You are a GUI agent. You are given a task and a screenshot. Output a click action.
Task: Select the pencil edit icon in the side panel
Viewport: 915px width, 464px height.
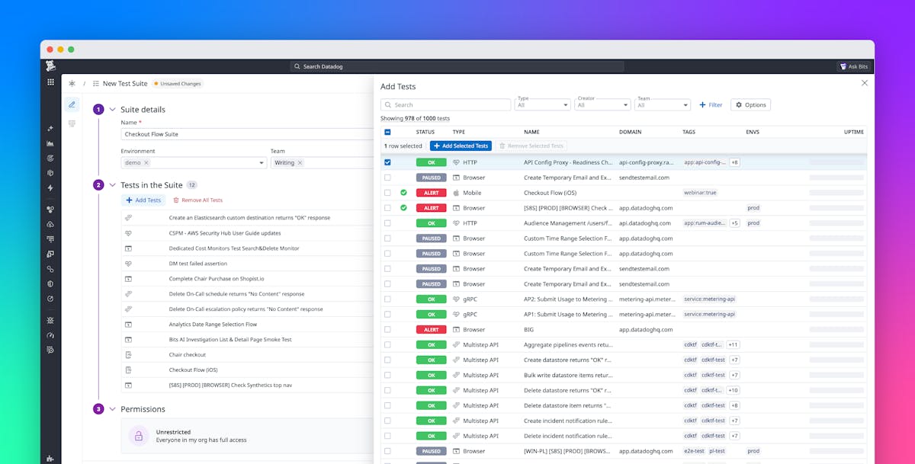(72, 105)
